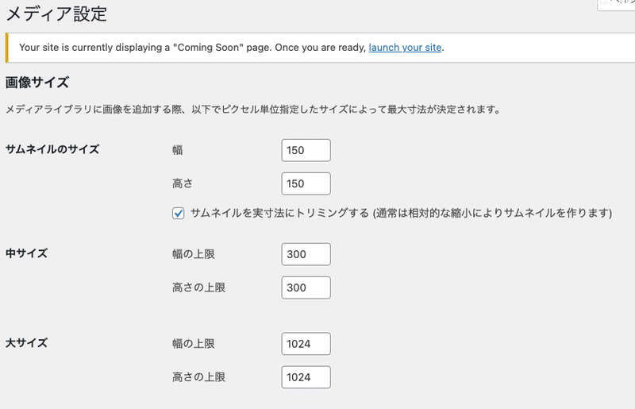Focus the thumbnail 高さ input field
Screen dimensions: 635x409
click(306, 183)
